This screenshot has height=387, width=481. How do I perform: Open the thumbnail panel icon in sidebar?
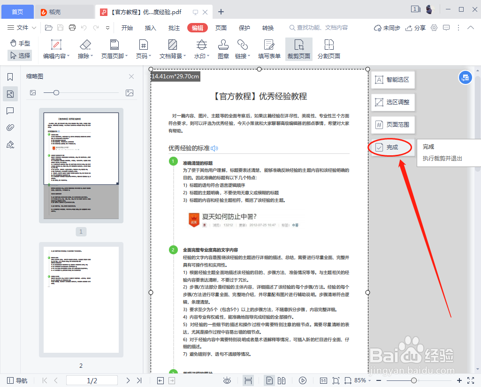click(x=10, y=94)
